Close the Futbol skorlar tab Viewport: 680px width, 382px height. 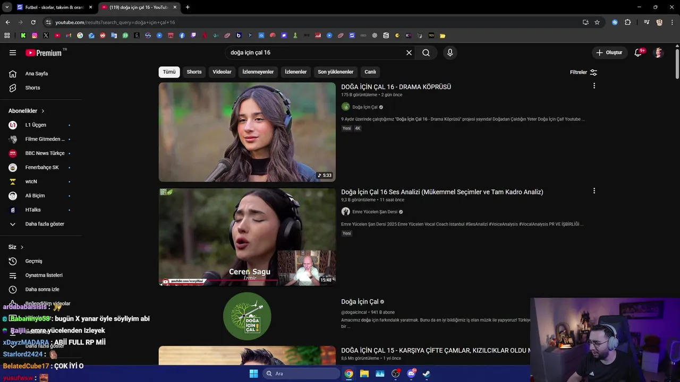[90, 7]
